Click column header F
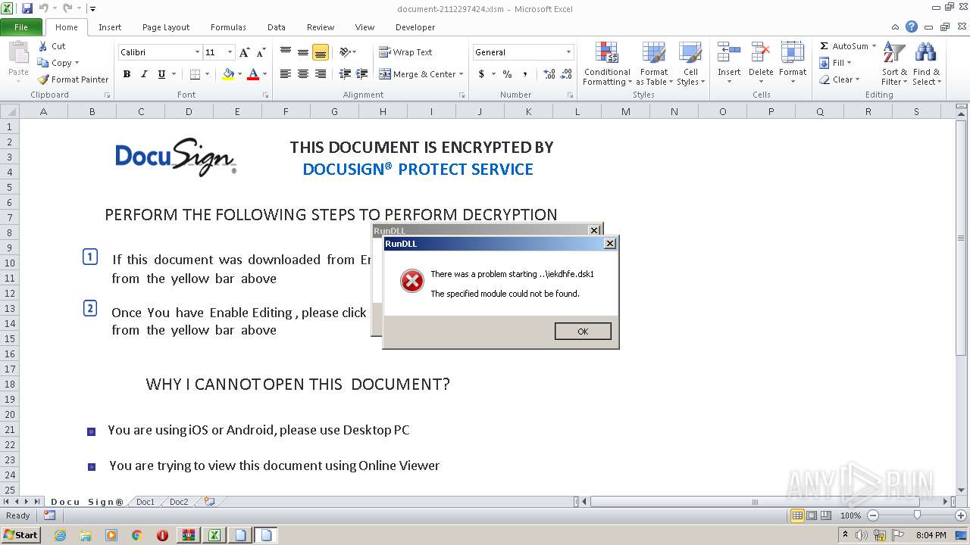This screenshot has width=970, height=545. 286,111
